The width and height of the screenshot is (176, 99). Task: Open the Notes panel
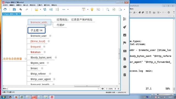point(125,59)
